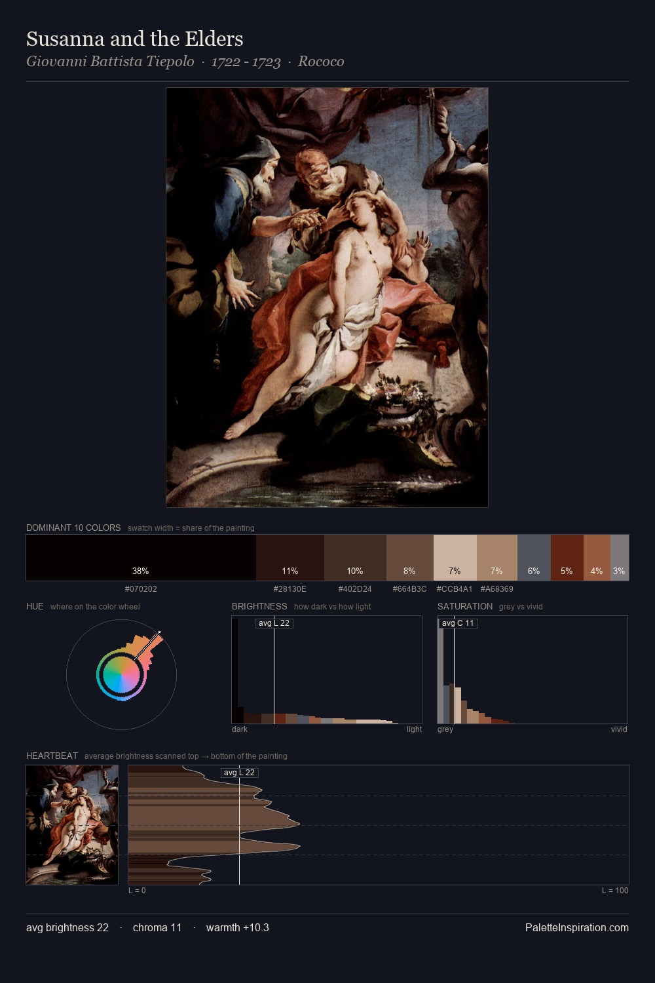
Task: Choose the 5% dark red-brown swatch
Action: 567,558
